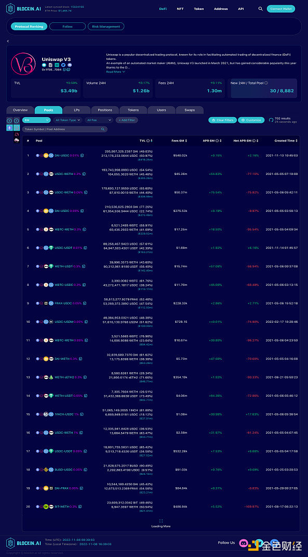
Task: Copy address of 1INCH-USDC 1% pool
Action: 82,414
